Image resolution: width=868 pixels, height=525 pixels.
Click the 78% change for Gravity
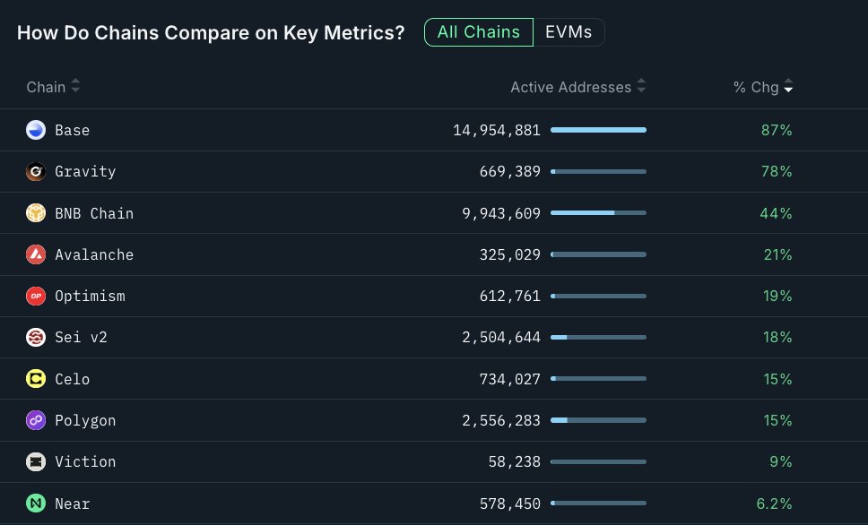(777, 171)
